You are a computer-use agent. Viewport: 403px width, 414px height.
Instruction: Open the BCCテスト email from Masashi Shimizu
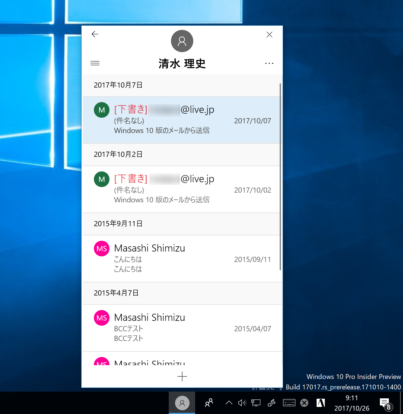(x=181, y=328)
